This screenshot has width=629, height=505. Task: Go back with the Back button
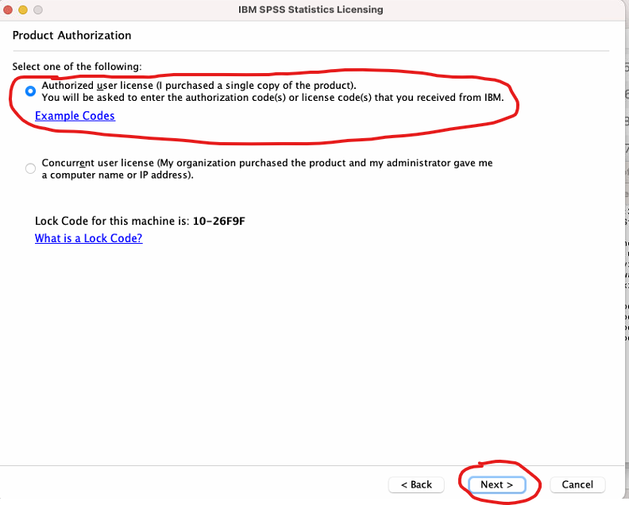point(416,484)
